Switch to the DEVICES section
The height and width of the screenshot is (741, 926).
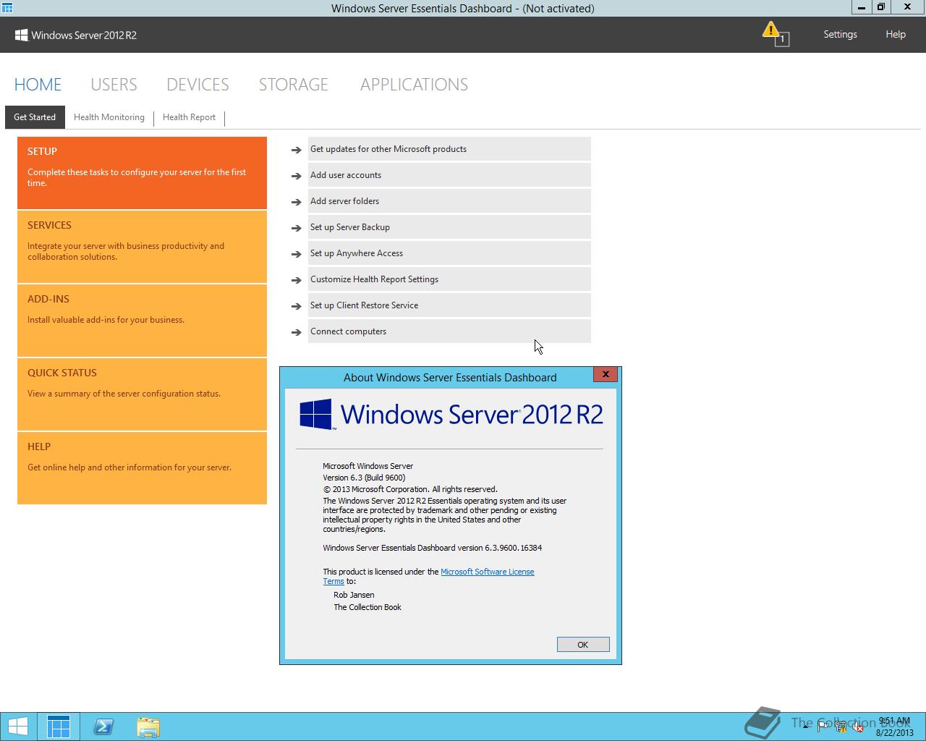pos(197,85)
